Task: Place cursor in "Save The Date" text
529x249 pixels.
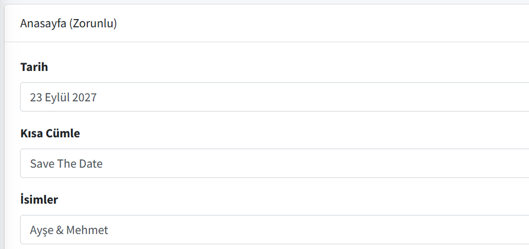Action: tap(66, 164)
